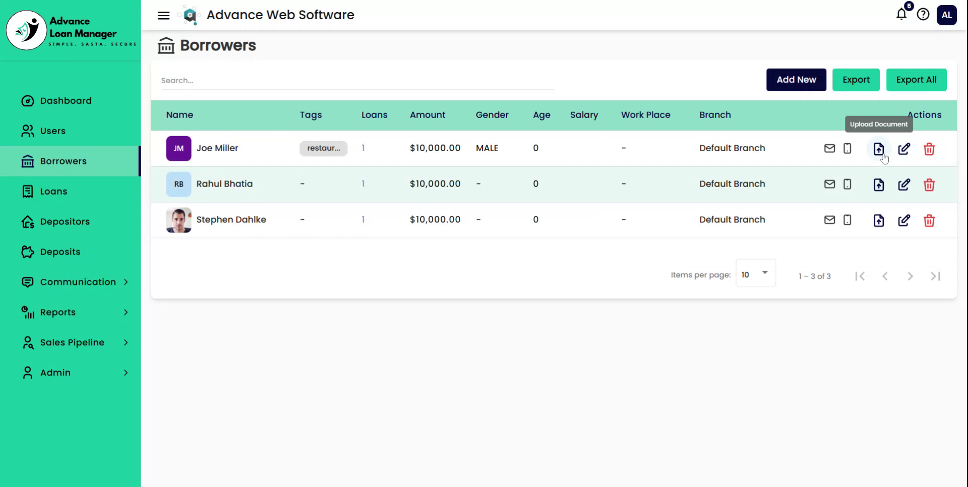
Task: Expand the Reports sidebar section
Action: [x=75, y=312]
